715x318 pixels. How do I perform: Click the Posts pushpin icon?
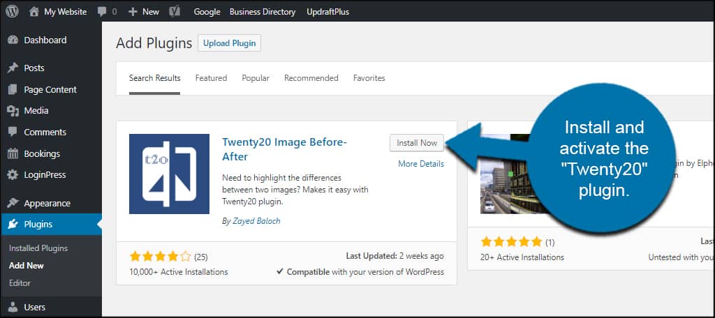12,68
